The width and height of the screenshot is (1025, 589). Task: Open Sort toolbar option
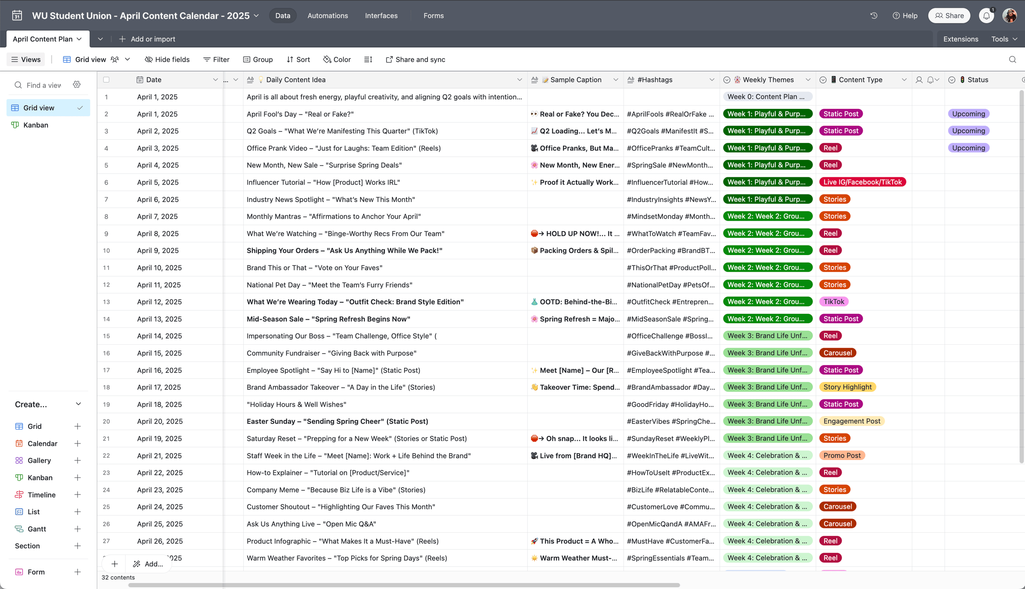point(298,60)
